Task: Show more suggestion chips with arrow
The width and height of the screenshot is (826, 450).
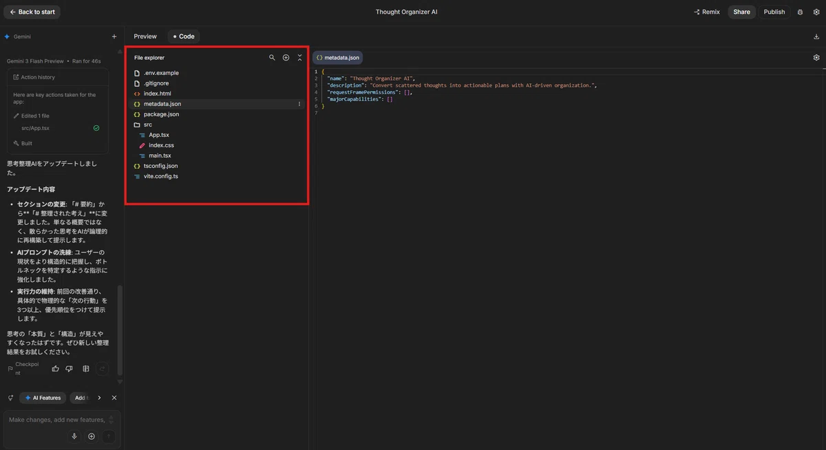Action: point(99,398)
